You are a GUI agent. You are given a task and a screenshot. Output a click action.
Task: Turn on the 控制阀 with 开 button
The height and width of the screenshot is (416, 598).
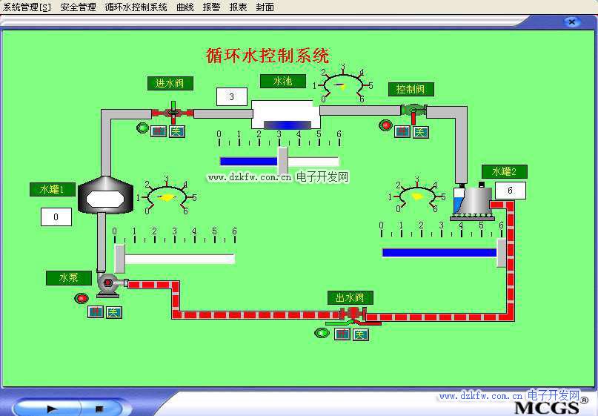402,131
